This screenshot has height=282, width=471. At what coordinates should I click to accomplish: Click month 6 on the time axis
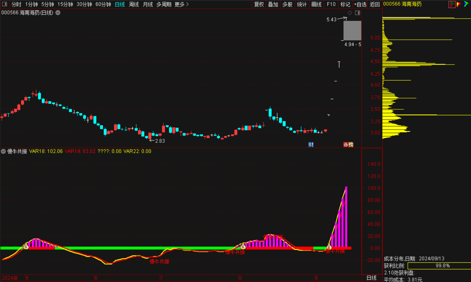pyautogui.click(x=96, y=278)
